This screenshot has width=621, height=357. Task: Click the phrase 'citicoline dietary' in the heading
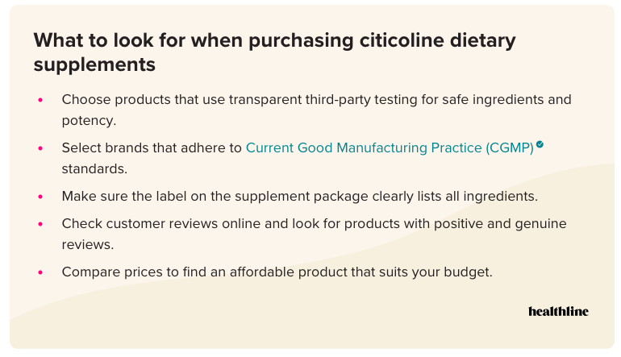pyautogui.click(x=437, y=41)
